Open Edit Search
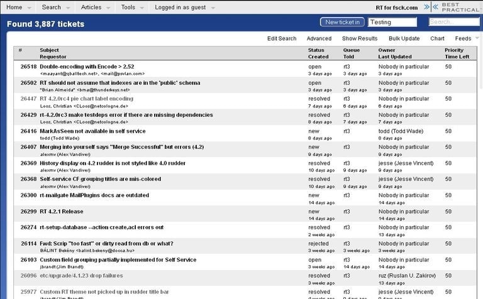Screen dimensions: 483x299 click(x=282, y=38)
